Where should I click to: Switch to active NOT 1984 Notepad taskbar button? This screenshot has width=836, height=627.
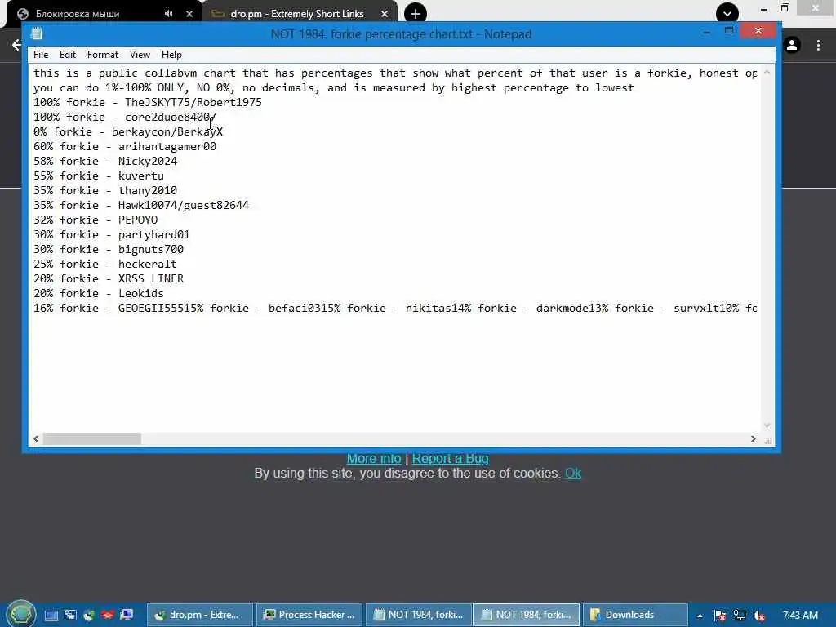(x=527, y=615)
